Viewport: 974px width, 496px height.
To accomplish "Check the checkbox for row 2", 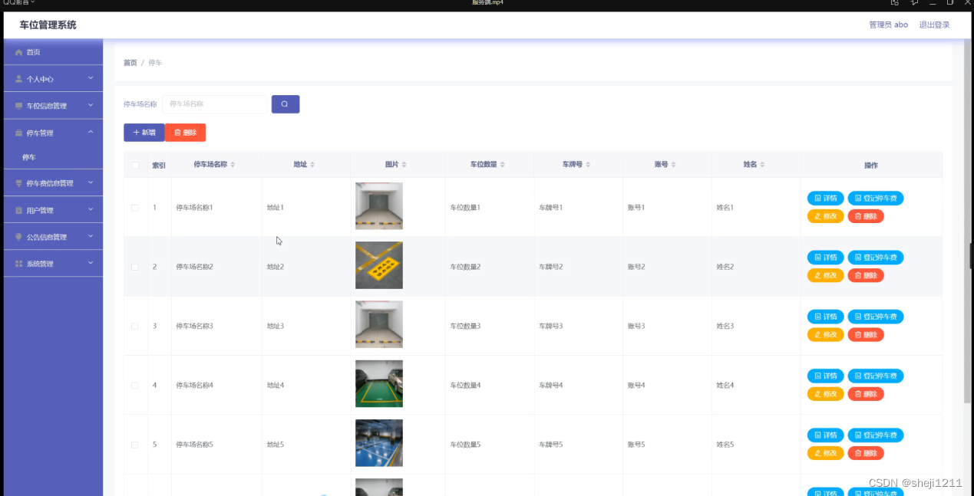I will coord(135,267).
